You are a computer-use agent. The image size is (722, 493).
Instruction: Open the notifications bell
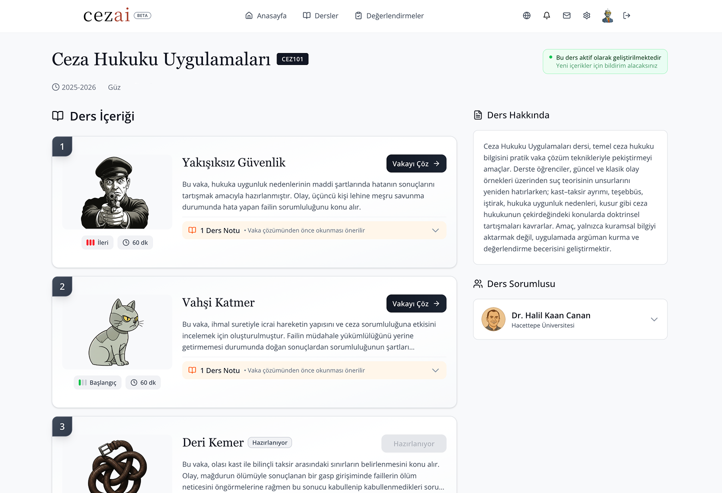point(546,15)
